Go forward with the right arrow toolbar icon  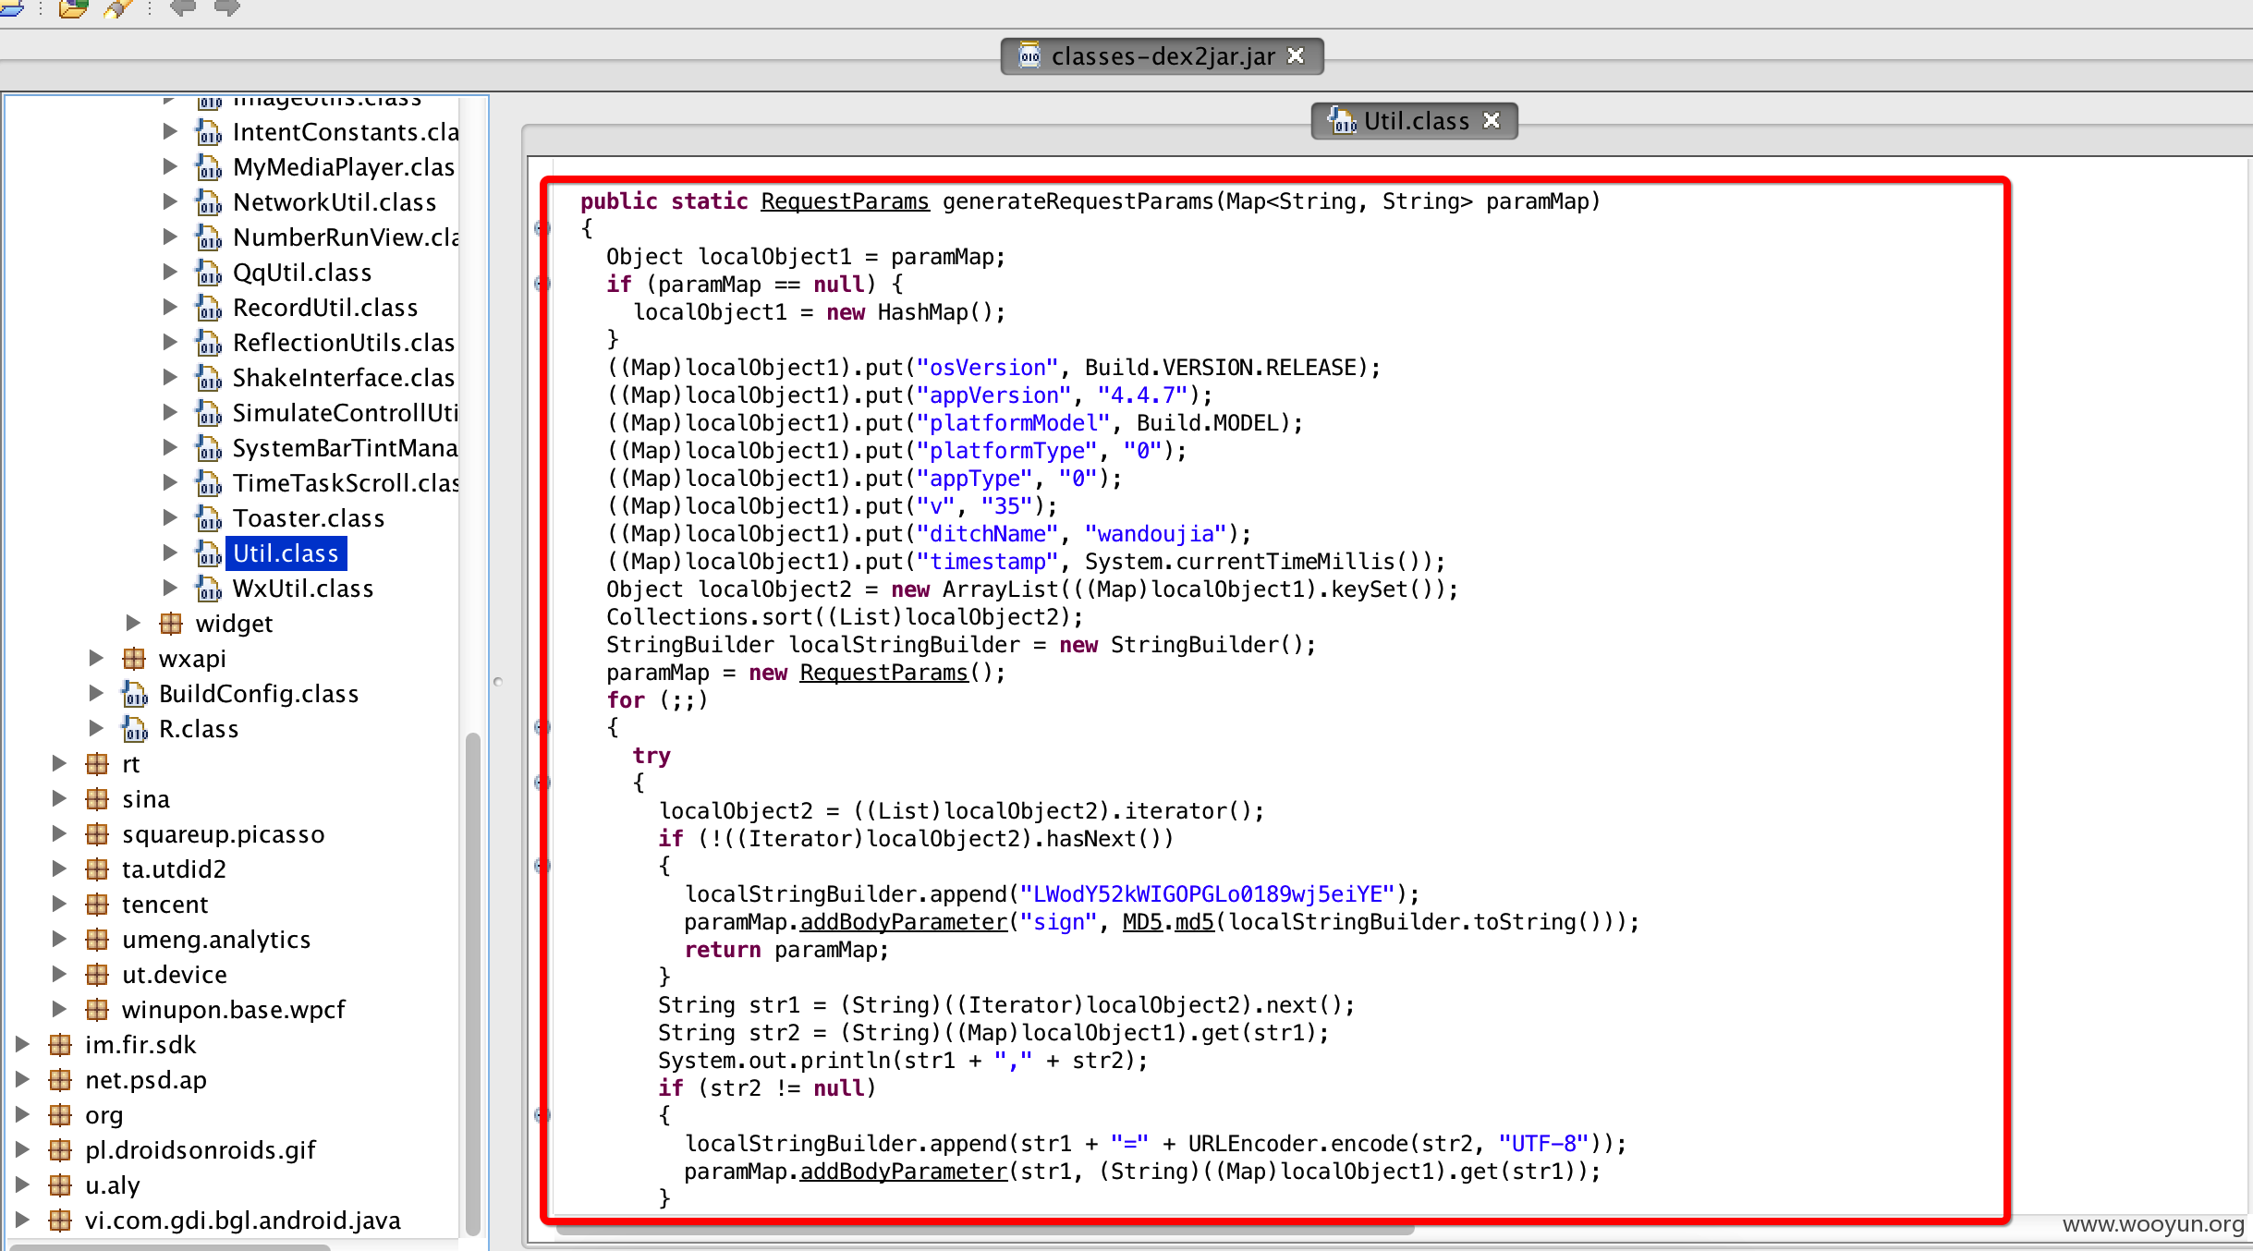coord(227,8)
